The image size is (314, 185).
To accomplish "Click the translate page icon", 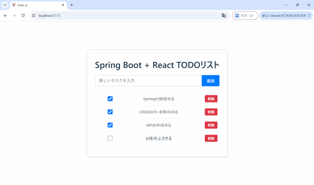I will click(x=224, y=16).
